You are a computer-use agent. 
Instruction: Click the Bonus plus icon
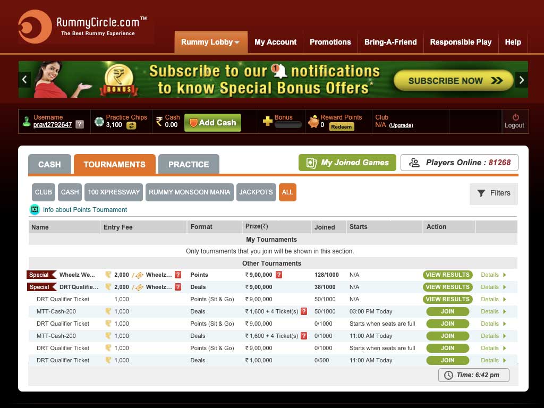268,121
